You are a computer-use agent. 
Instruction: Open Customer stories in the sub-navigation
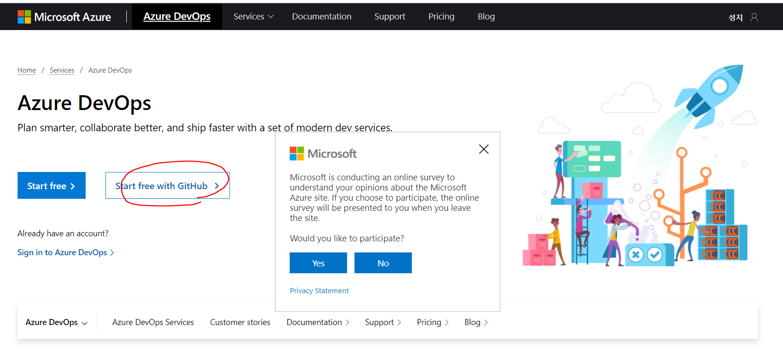click(240, 322)
